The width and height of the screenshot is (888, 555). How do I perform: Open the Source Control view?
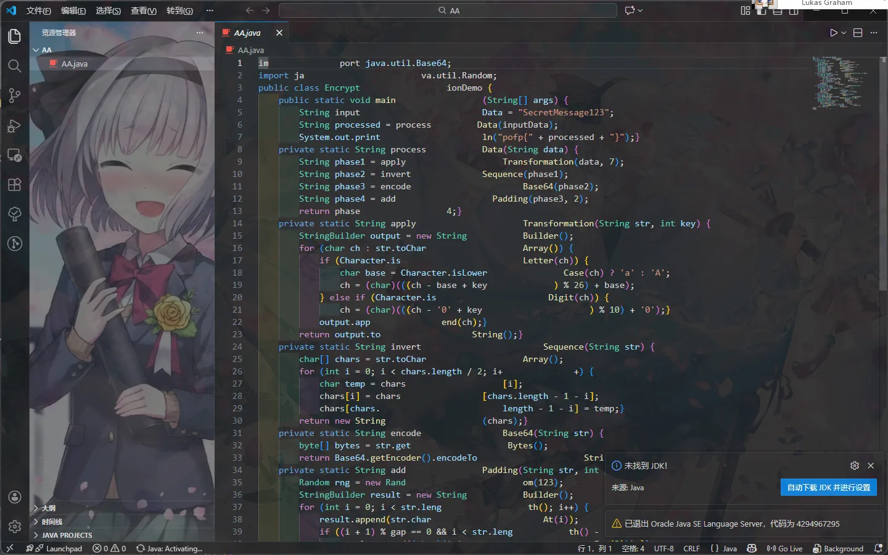point(15,96)
